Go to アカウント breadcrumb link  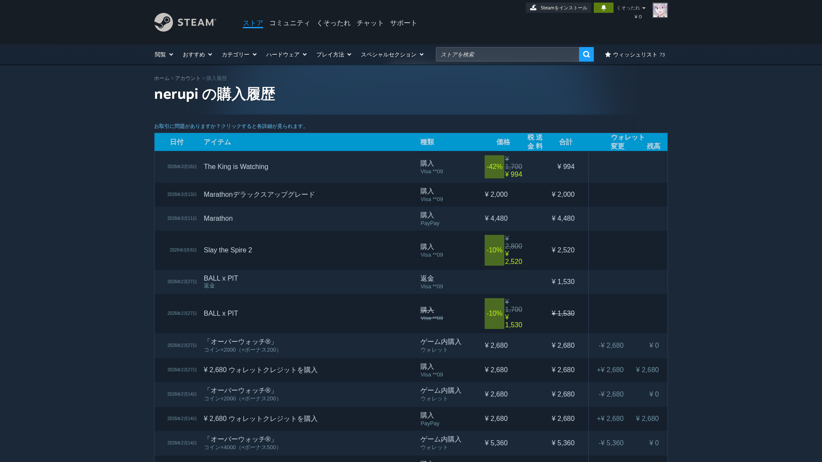click(x=188, y=78)
